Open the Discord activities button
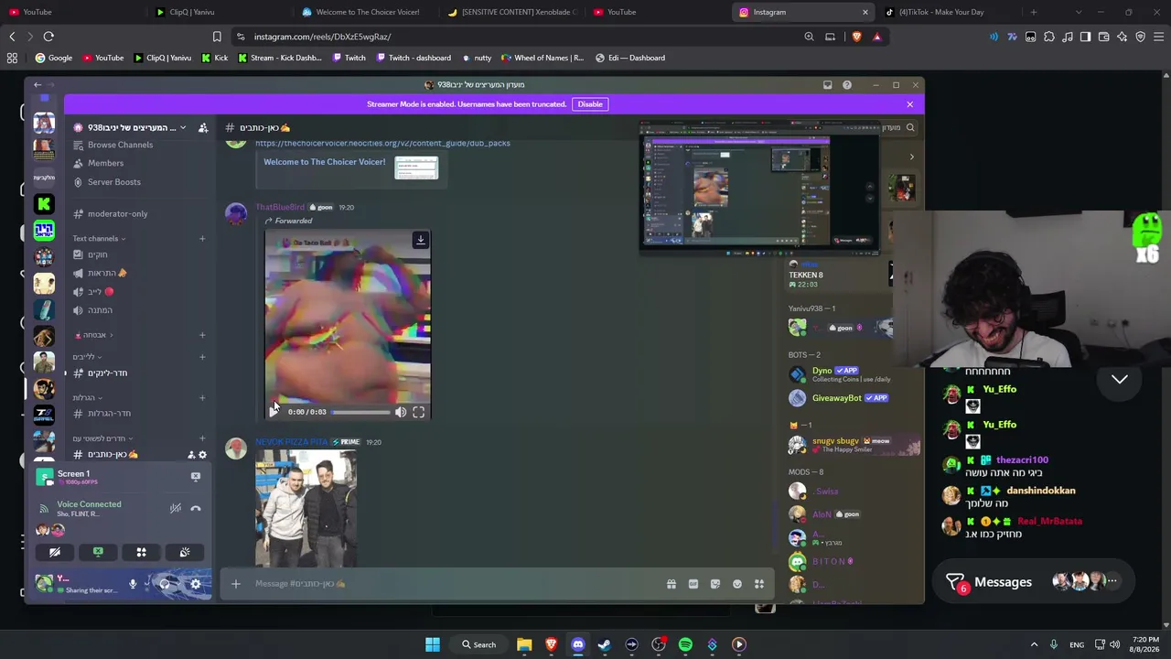The image size is (1171, 659). tap(141, 552)
